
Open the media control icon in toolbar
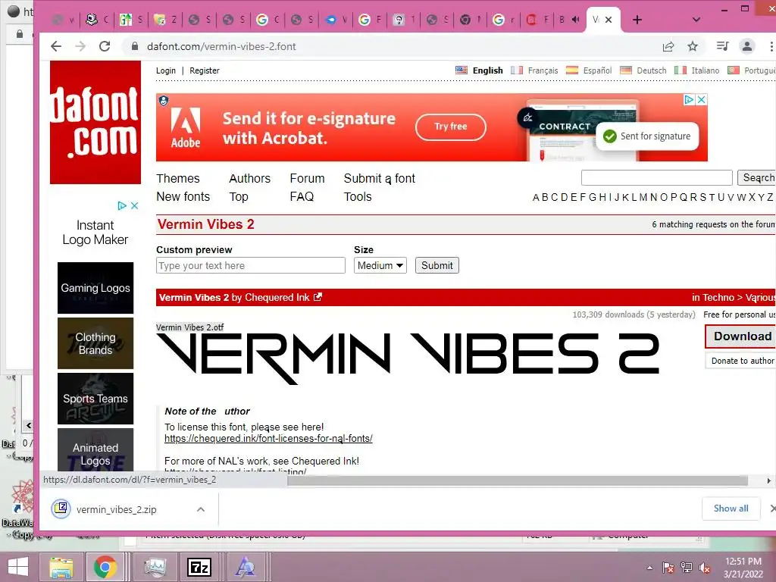point(722,46)
